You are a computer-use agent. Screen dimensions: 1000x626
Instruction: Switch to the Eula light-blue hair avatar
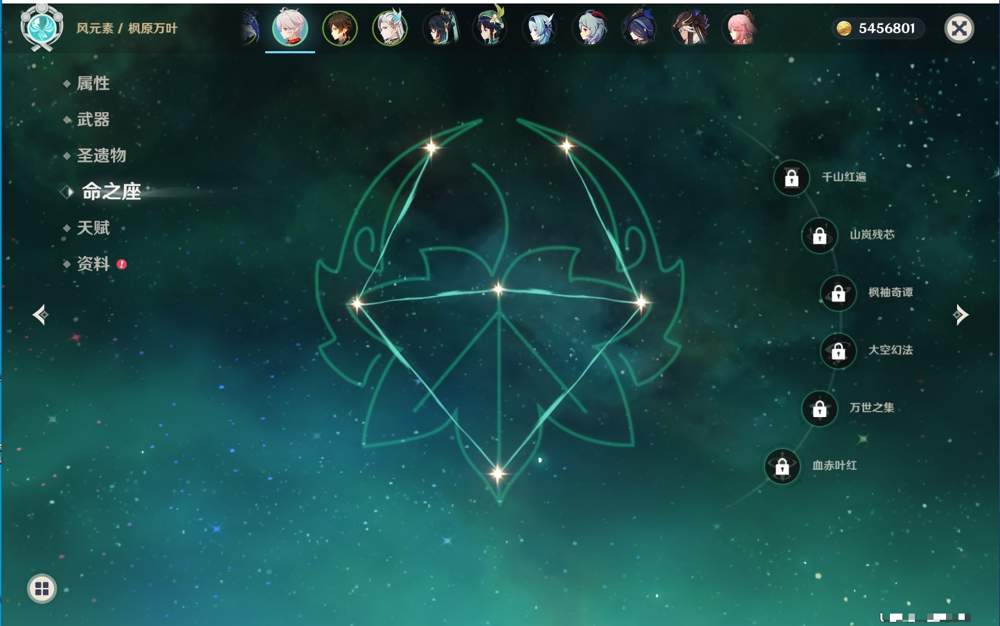pyautogui.click(x=539, y=28)
